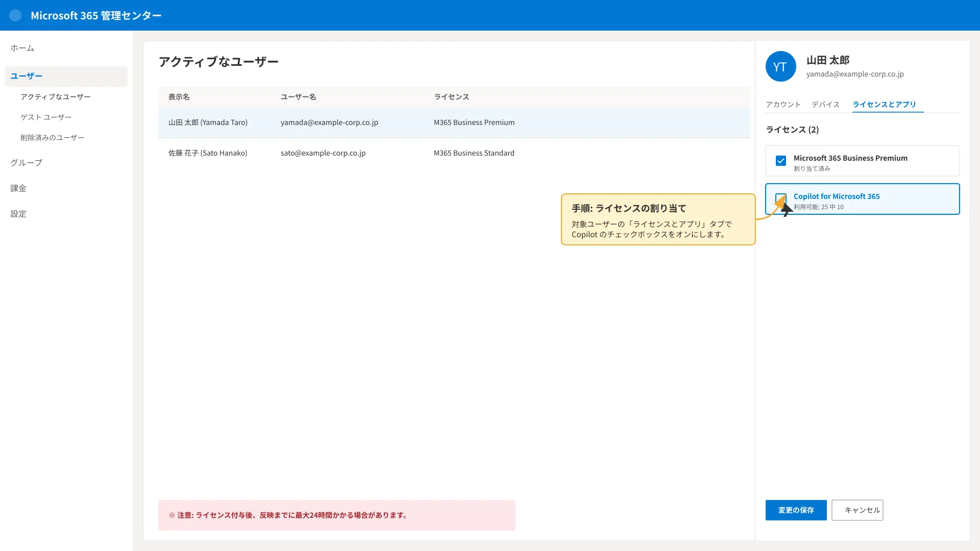Image resolution: width=980 pixels, height=551 pixels.
Task: Click the Microsoft 365 管理センター title
Action: 96,15
